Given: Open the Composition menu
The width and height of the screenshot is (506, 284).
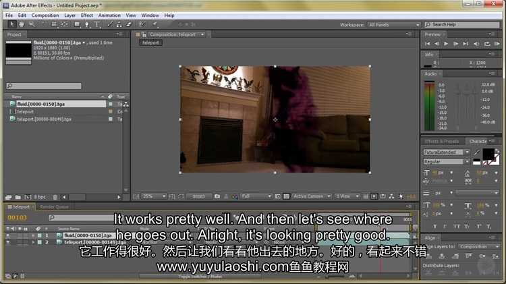Looking at the screenshot, I should 45,15.
